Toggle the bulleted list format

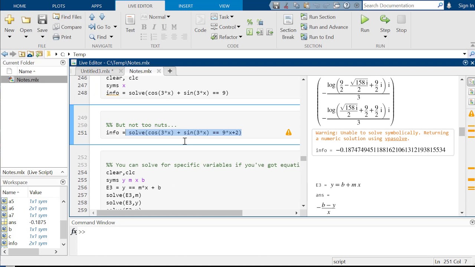point(144,37)
